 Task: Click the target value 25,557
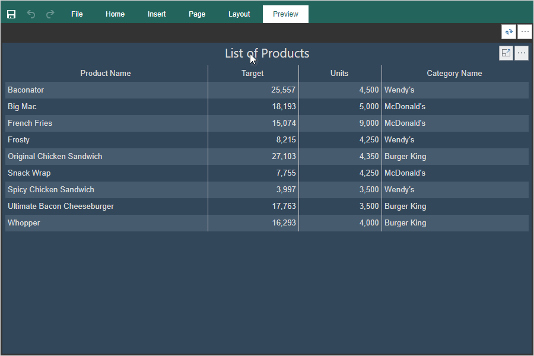(x=284, y=90)
